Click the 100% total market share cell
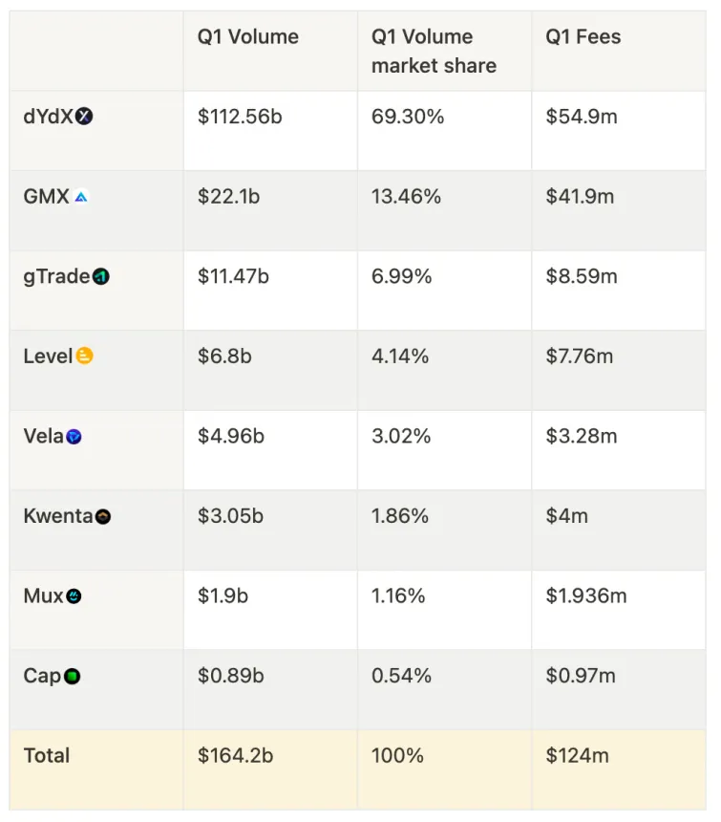 click(x=397, y=756)
